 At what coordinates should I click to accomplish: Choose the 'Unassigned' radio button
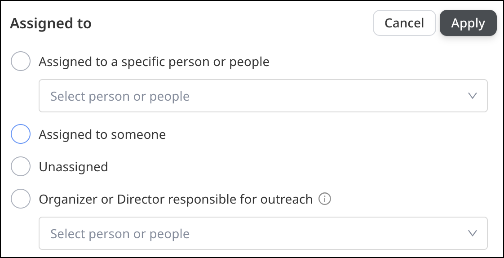pos(21,167)
